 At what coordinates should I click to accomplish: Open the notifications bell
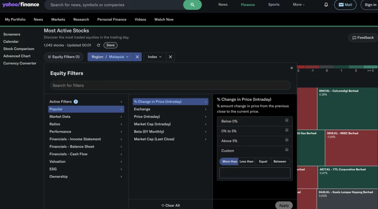point(326,4)
